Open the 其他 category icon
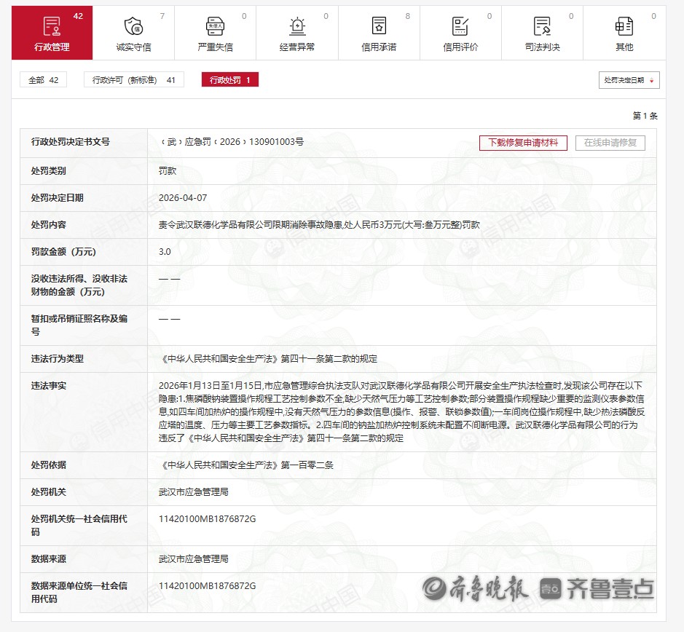Screen dimensions: 684x632 coord(624,27)
